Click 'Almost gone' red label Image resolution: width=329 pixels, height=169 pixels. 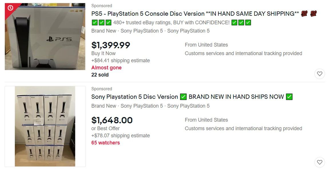pyautogui.click(x=106, y=68)
